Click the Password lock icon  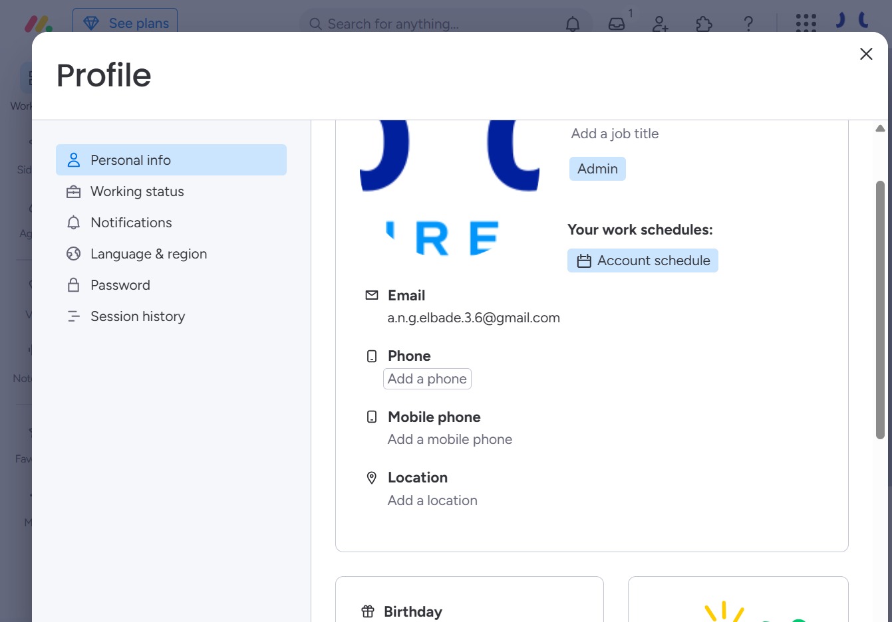[x=74, y=285]
